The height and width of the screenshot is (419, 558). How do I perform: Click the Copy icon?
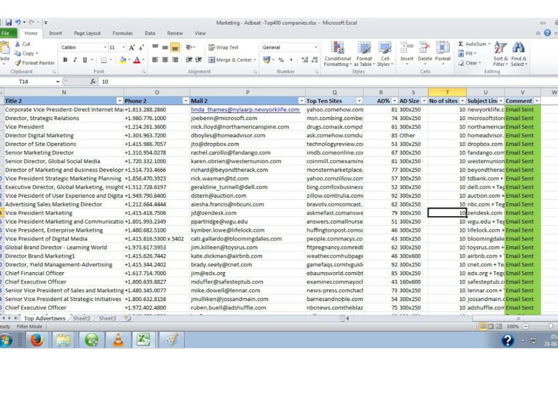click(x=17, y=53)
